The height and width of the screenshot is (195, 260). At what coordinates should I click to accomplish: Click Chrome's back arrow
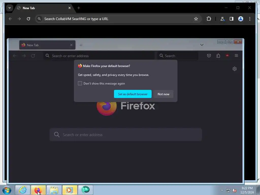pos(10,19)
